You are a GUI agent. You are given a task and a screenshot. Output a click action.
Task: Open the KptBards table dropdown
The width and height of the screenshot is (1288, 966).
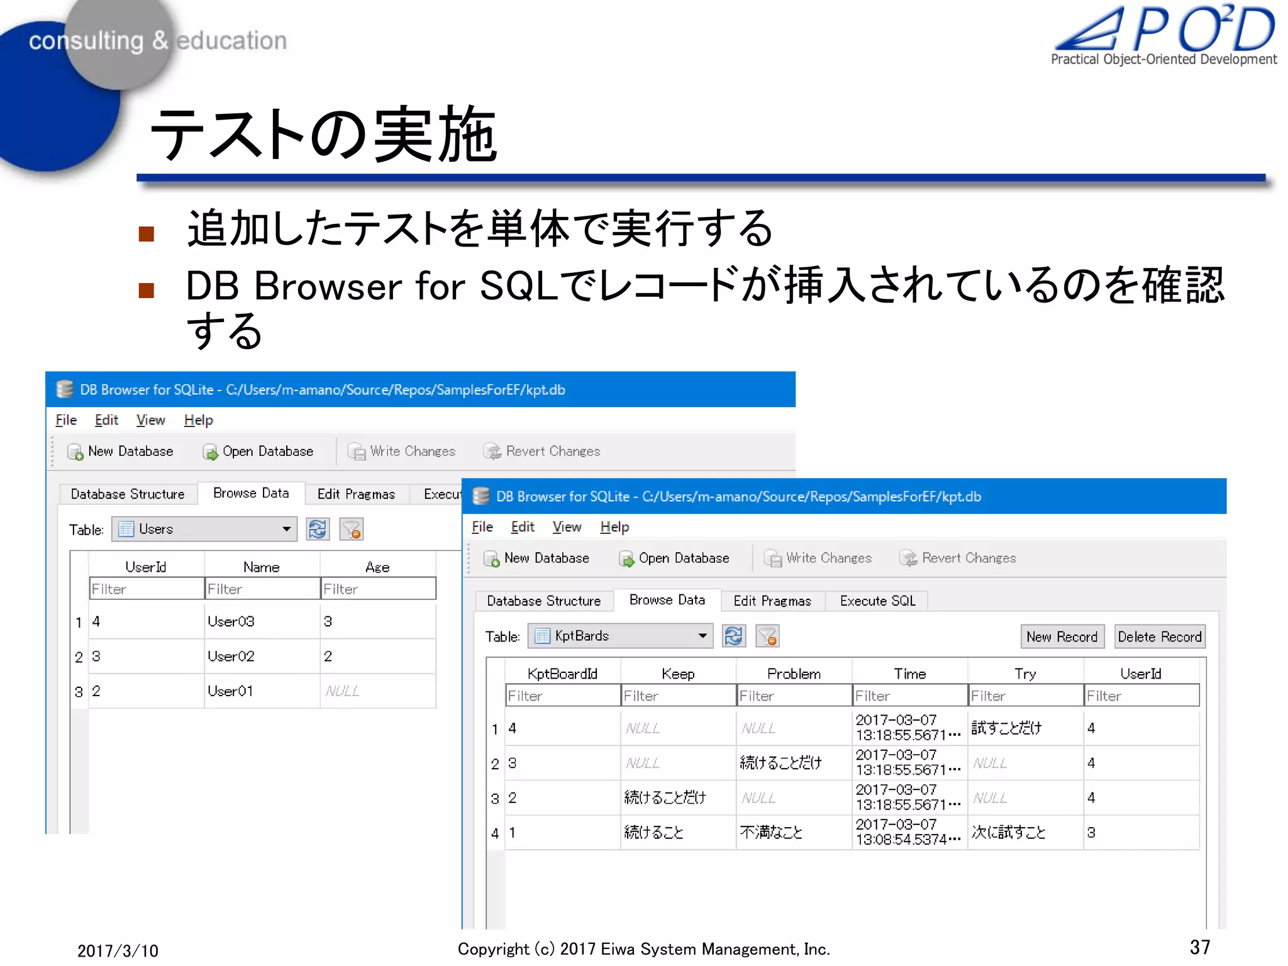pos(621,636)
